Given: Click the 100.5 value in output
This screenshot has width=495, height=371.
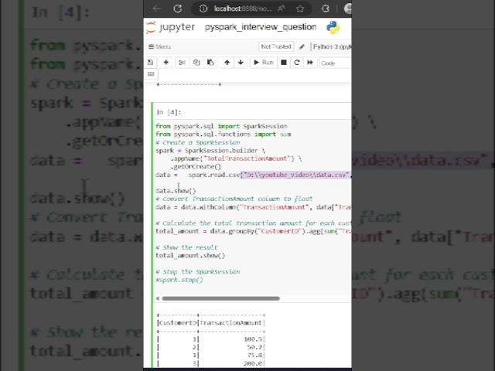Looking at the screenshot, I should (253, 339).
